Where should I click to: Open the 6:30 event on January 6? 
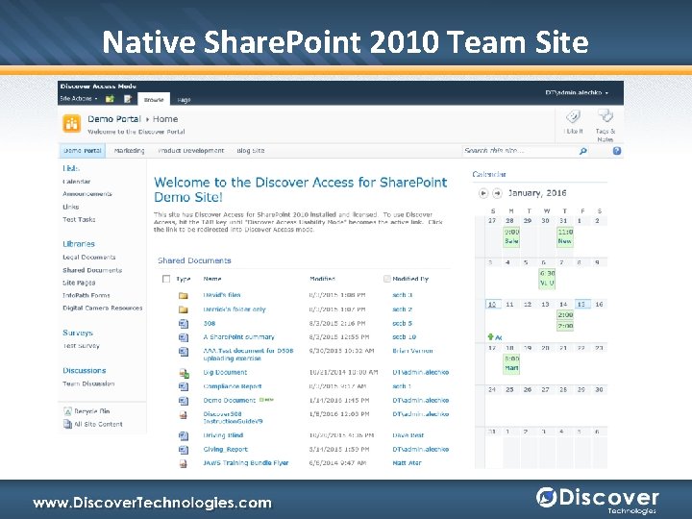pos(547,279)
